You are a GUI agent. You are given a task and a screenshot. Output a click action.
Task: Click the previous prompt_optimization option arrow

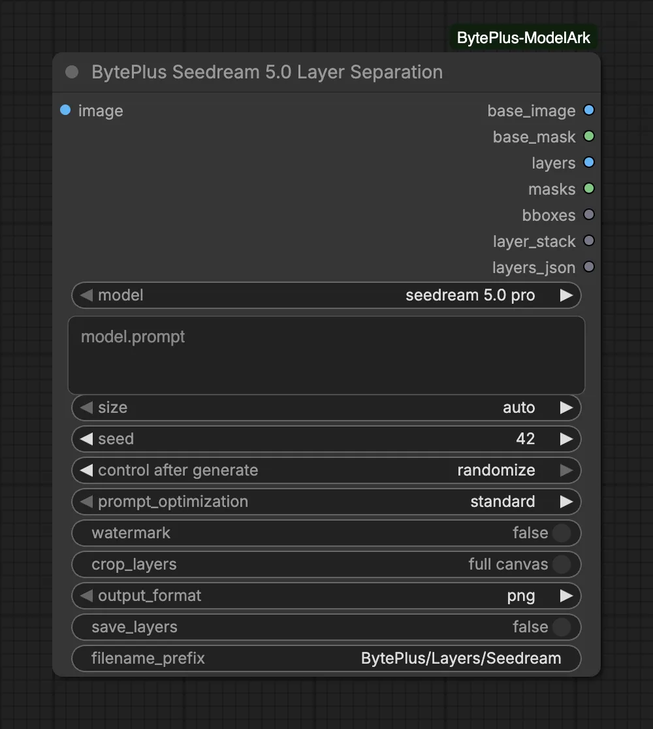point(86,502)
